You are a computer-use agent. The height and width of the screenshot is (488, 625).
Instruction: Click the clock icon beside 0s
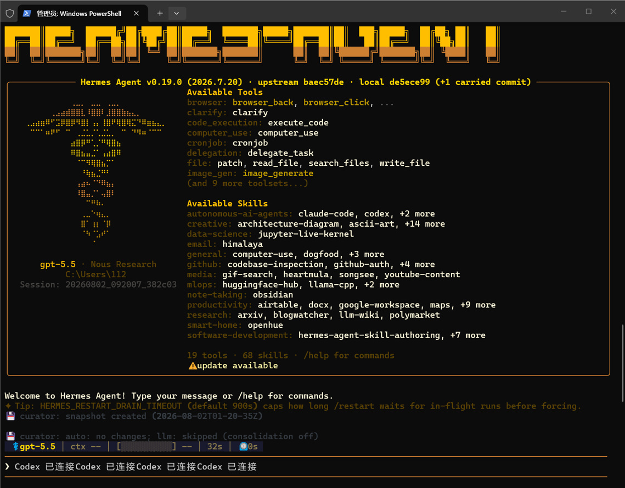(243, 446)
